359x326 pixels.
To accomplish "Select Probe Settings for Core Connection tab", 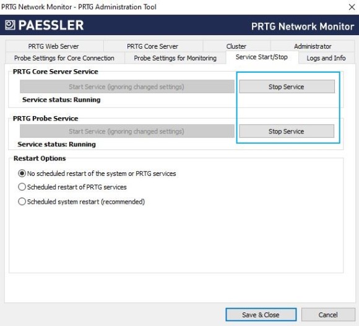I will click(x=64, y=58).
